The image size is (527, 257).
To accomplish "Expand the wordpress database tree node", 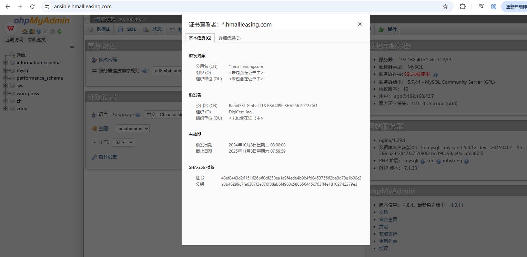I will pyautogui.click(x=6, y=93).
